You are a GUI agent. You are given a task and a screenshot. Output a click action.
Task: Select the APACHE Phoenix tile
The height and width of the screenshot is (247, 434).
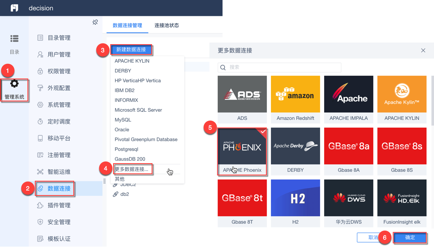coord(242,151)
